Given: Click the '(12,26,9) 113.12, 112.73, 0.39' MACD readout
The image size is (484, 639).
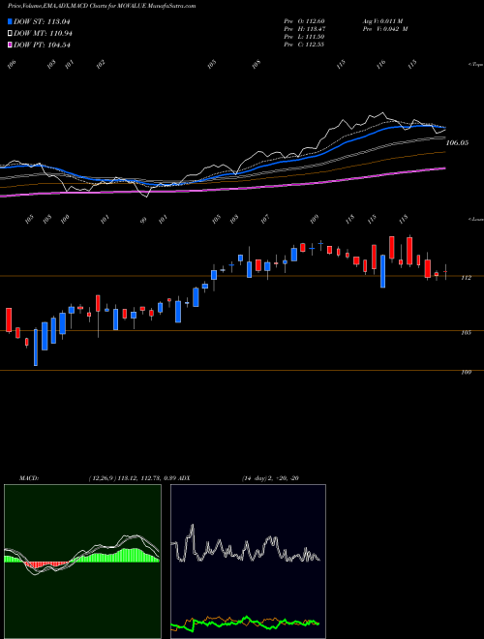Looking at the screenshot, I should point(132,478).
